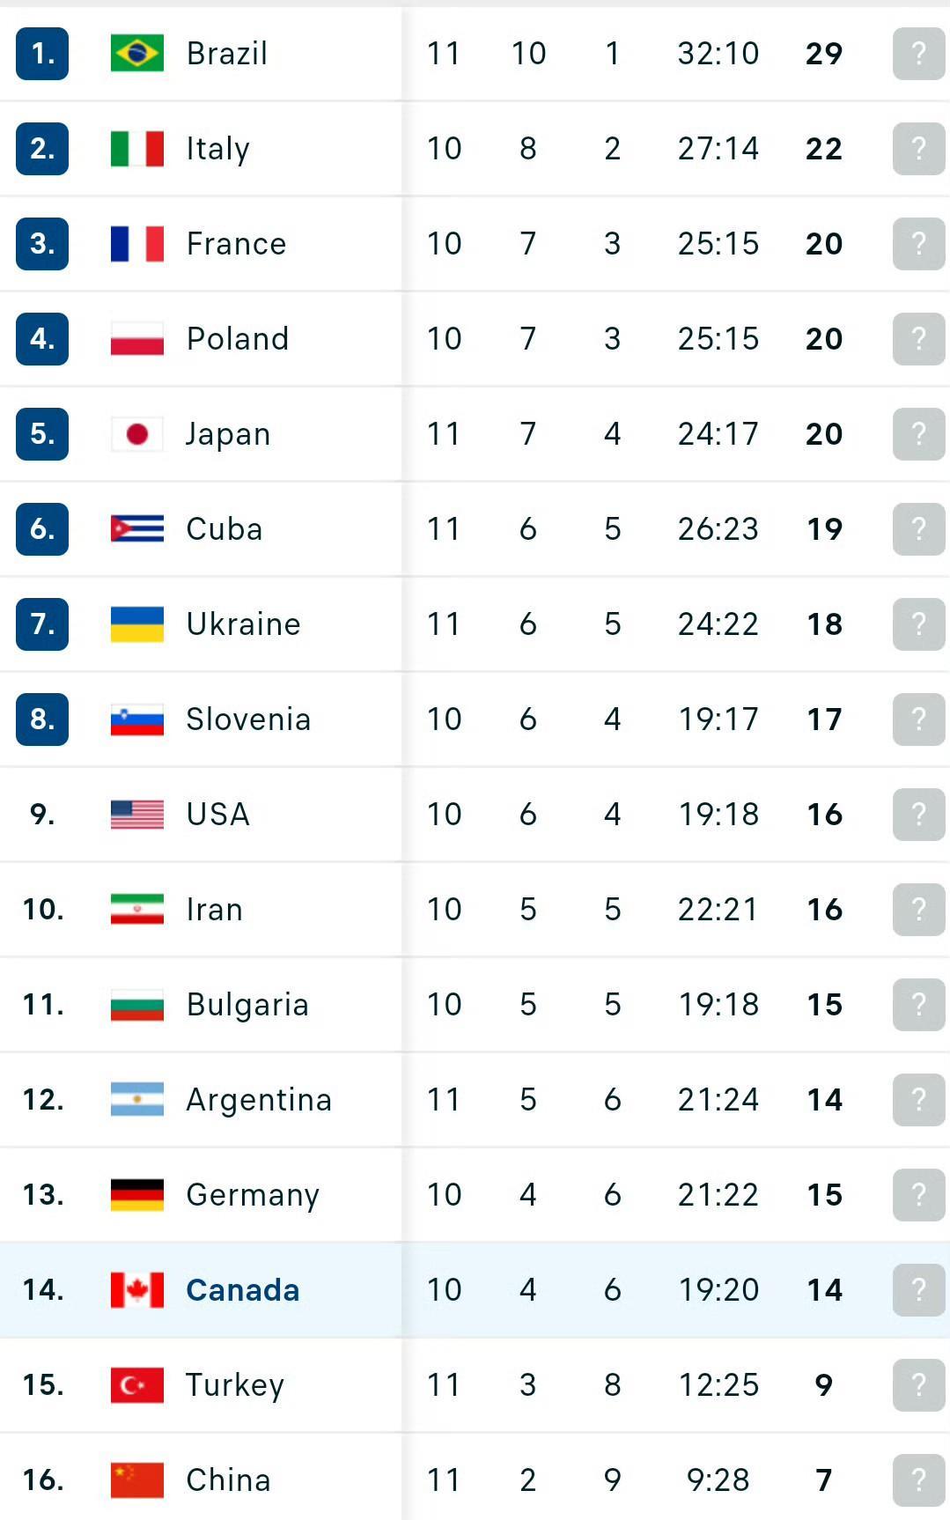The height and width of the screenshot is (1520, 950).
Task: Click the blue rank 1 badge
Action: click(x=42, y=54)
